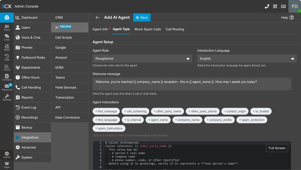
Task: Open Office Hours in admin menu
Action: pos(30,77)
